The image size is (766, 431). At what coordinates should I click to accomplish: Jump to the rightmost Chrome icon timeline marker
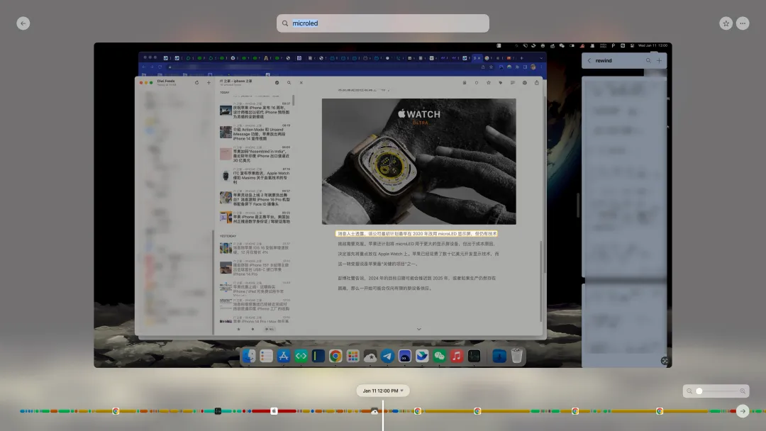(660, 411)
